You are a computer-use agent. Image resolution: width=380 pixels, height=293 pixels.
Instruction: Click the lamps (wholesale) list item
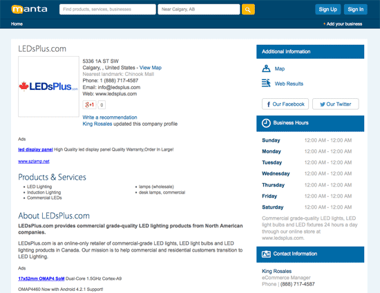pyautogui.click(x=156, y=187)
